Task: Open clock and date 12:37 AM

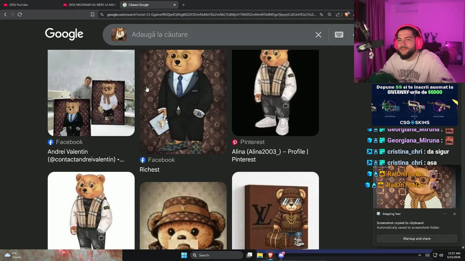Action: tap(454, 255)
